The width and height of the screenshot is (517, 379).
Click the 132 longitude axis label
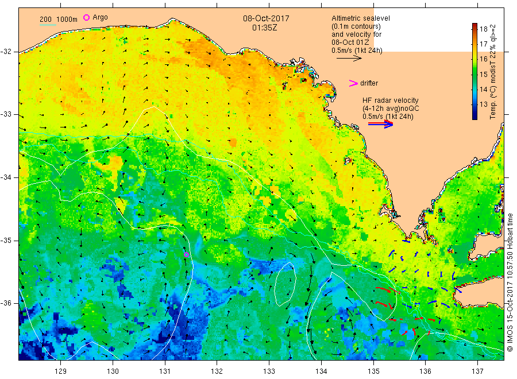coord(217,372)
